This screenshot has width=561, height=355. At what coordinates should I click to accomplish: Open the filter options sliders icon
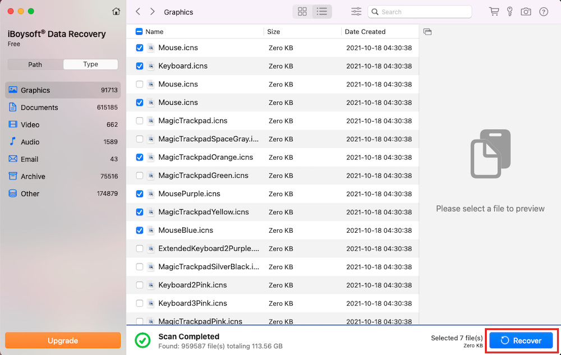pos(356,11)
